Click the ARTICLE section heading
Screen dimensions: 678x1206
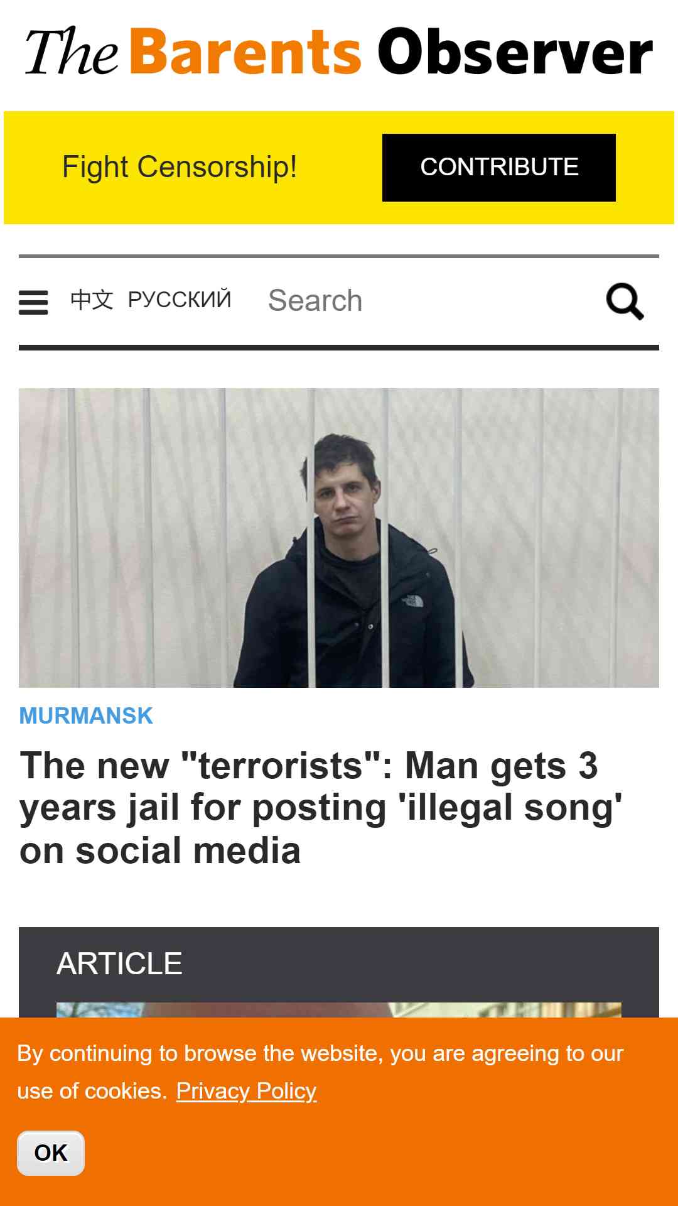coord(119,964)
